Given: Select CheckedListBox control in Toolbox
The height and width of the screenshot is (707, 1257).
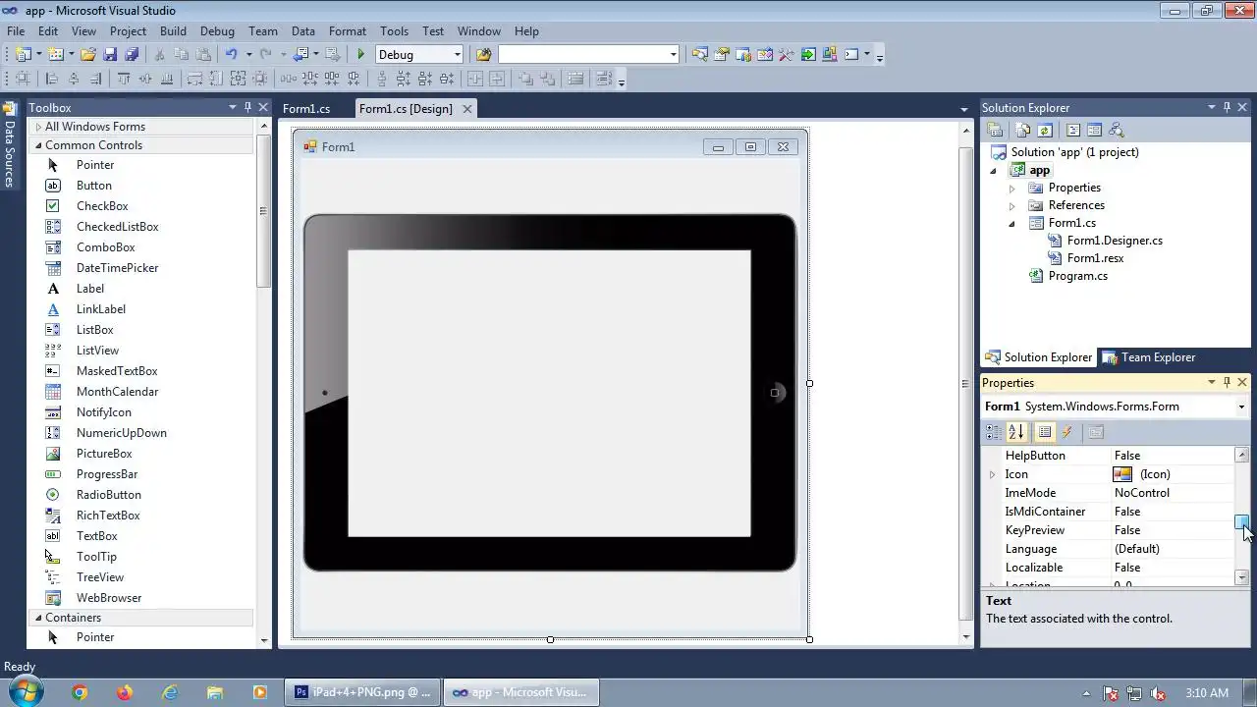Looking at the screenshot, I should click(x=117, y=227).
